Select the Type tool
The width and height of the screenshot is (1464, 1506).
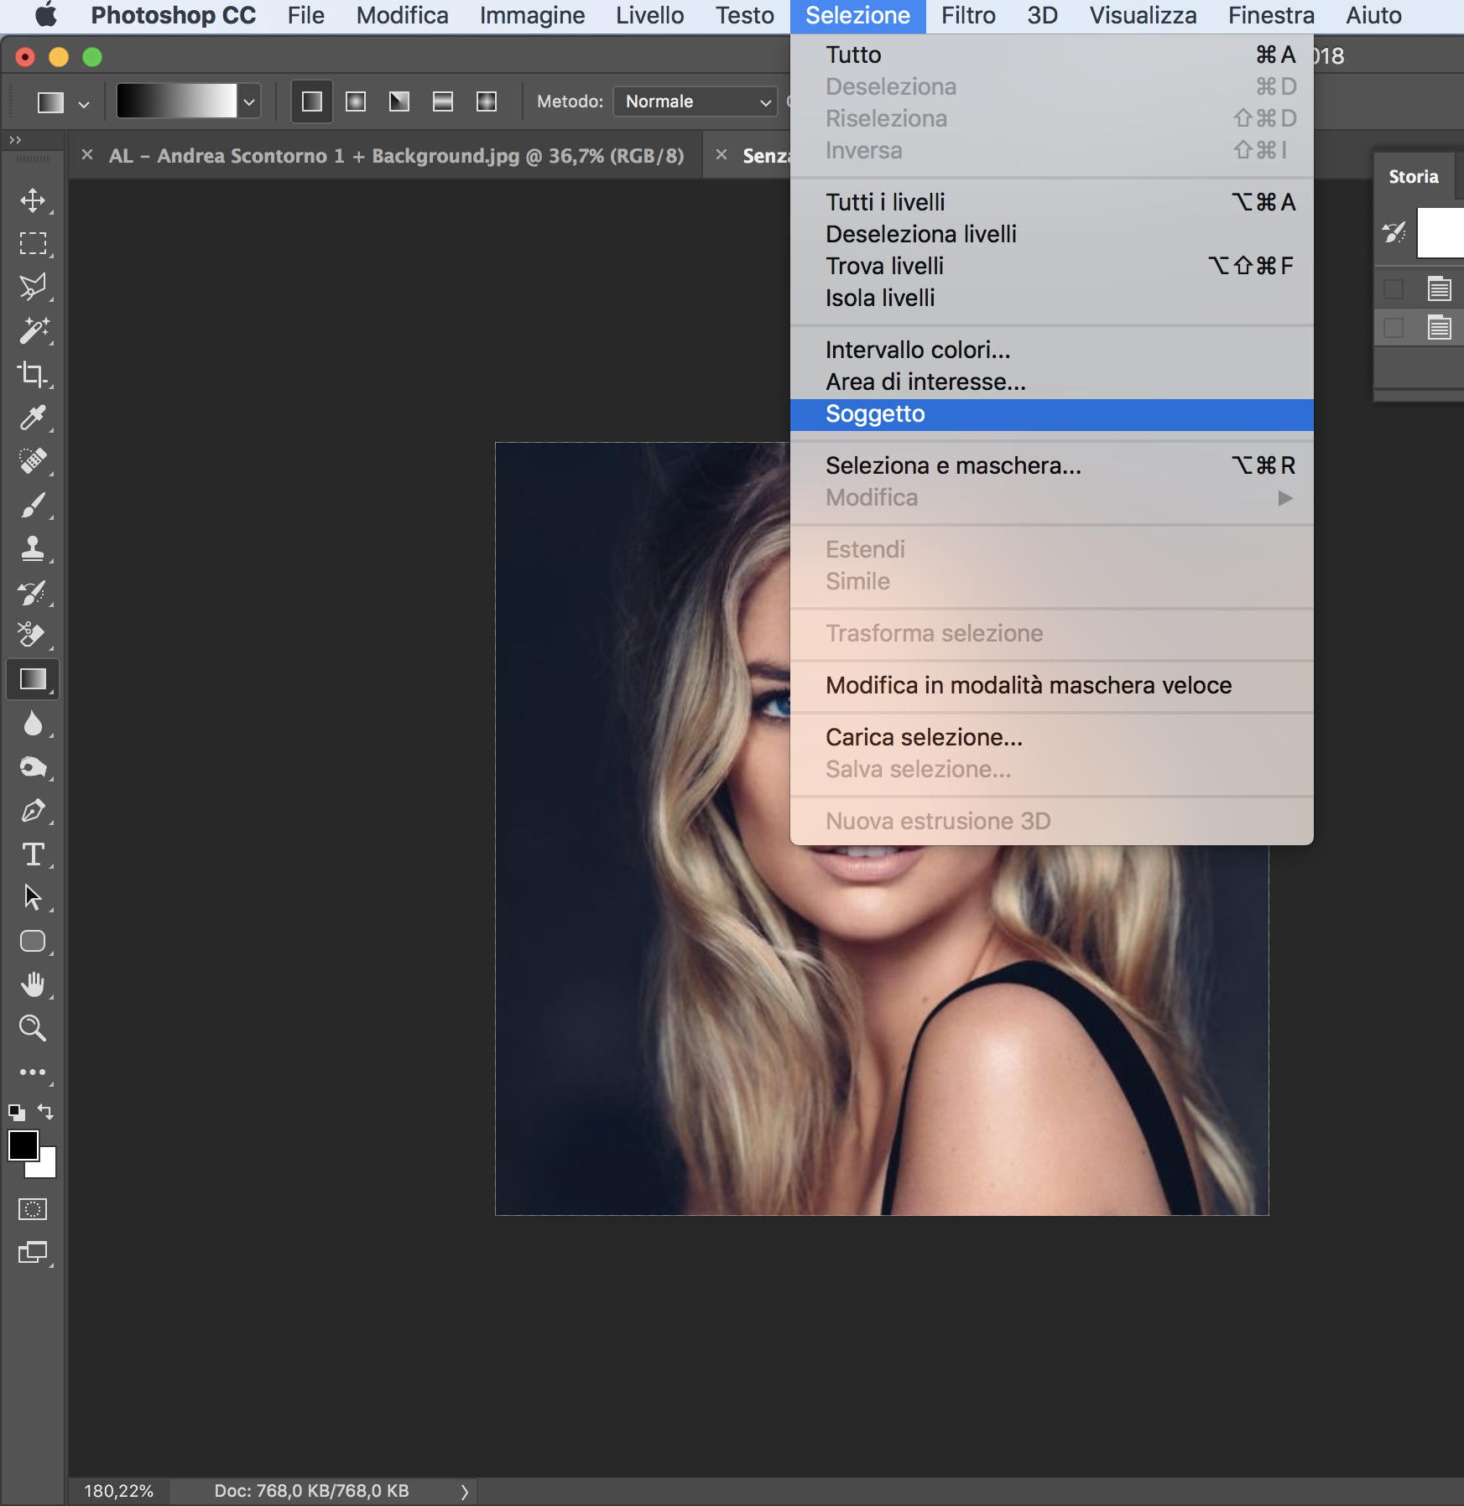(33, 854)
